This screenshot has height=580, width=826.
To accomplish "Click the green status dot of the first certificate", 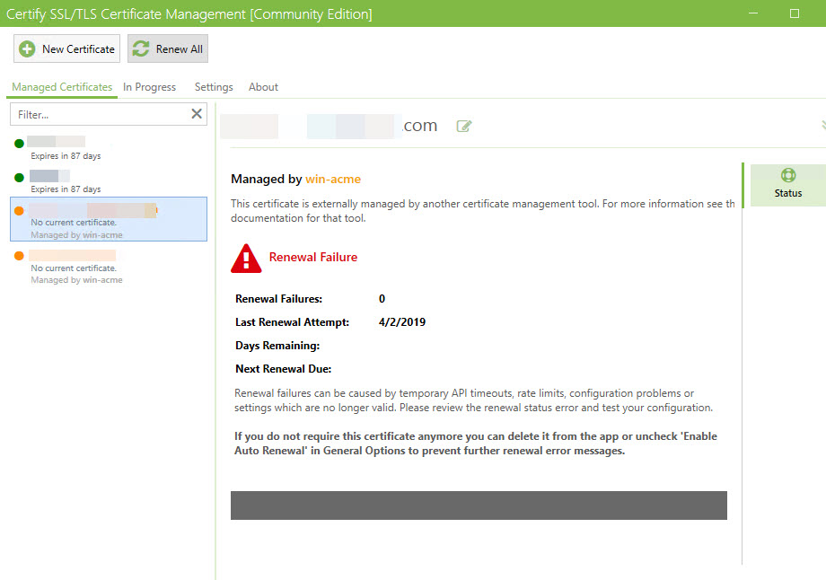I will 19,141.
